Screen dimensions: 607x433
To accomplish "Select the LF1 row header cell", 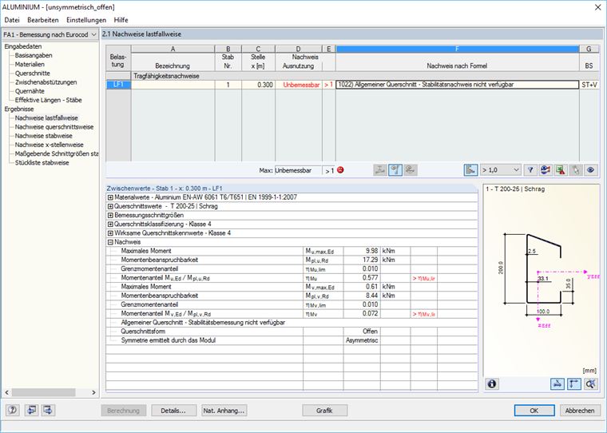I will pos(118,85).
